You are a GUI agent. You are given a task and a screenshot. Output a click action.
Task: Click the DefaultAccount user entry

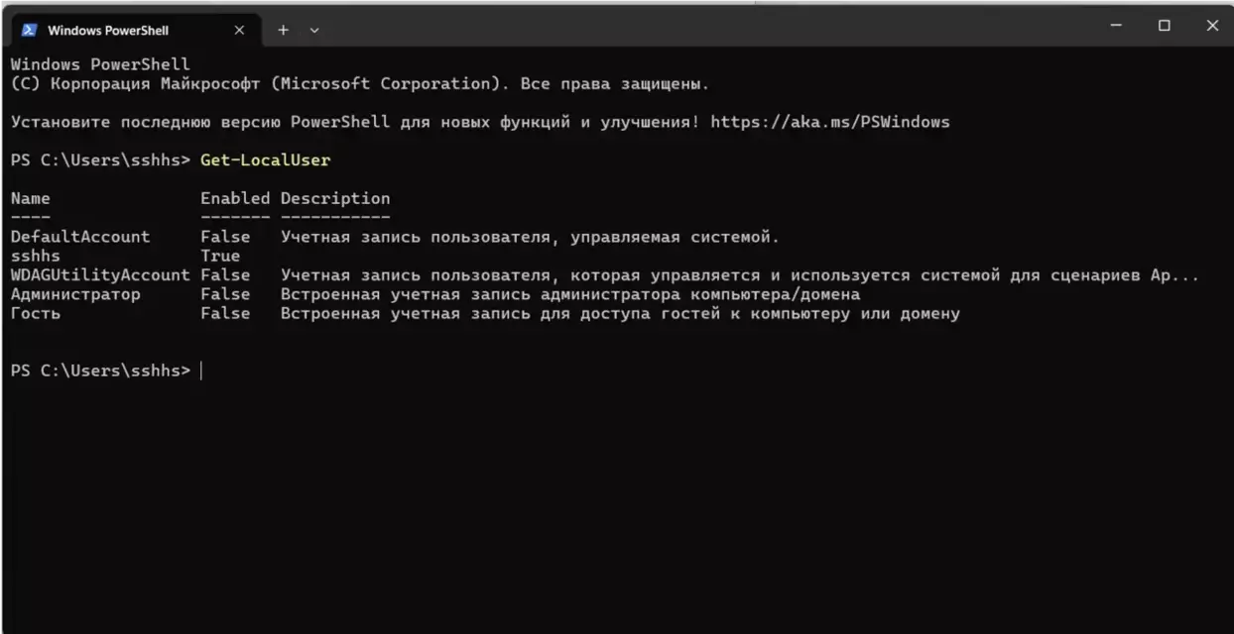pos(80,237)
